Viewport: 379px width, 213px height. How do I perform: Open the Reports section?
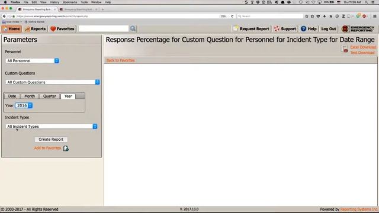(x=35, y=29)
